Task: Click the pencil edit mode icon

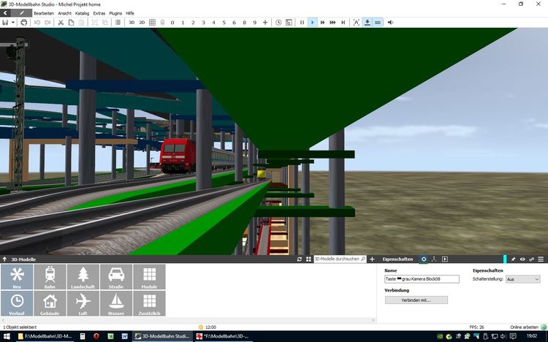Action: click(22, 13)
